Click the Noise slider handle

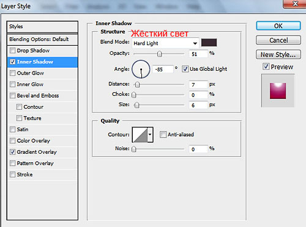pyautogui.click(x=134, y=149)
